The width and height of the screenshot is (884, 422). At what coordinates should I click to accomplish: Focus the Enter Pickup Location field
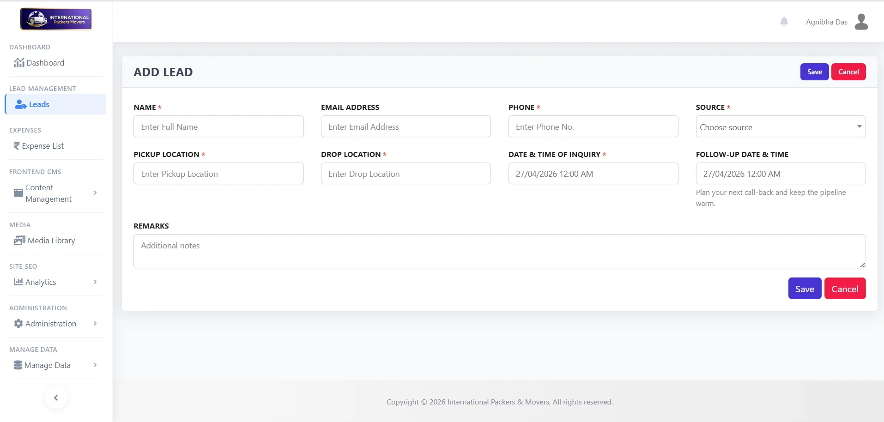(x=218, y=174)
